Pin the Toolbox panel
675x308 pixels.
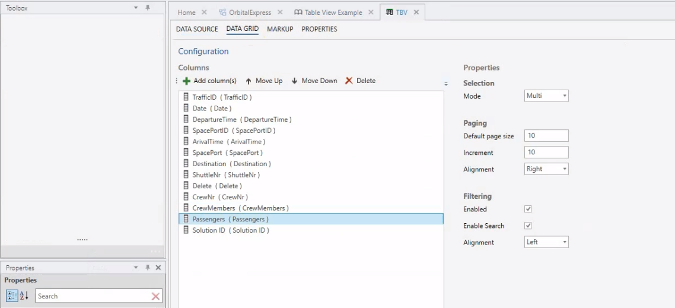(148, 8)
